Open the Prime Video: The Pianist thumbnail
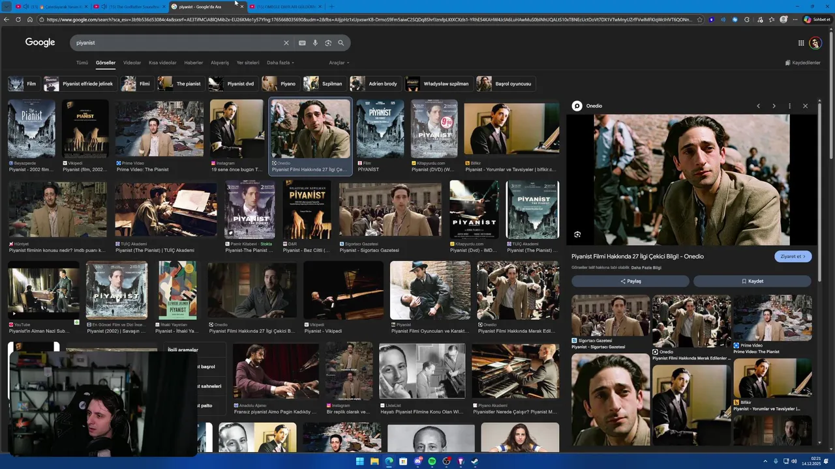 click(159, 129)
